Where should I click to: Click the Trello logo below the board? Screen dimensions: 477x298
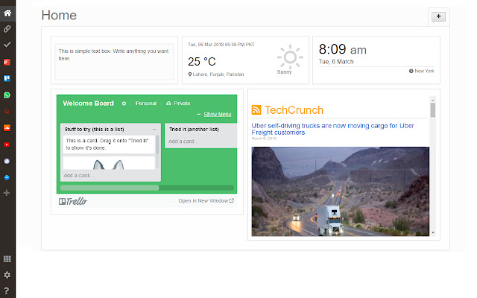pyautogui.click(x=73, y=201)
